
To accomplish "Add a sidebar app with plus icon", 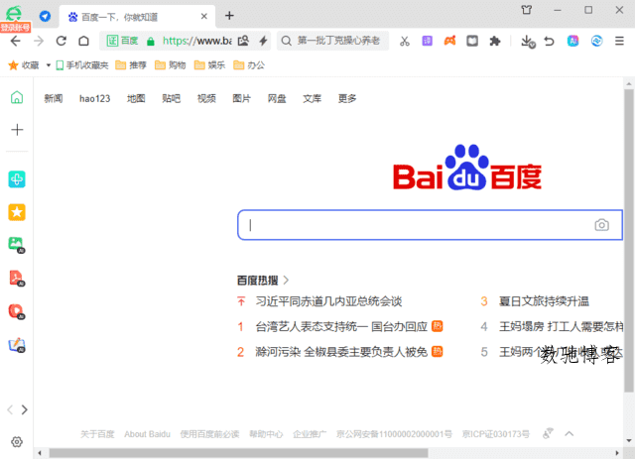I will click(17, 130).
